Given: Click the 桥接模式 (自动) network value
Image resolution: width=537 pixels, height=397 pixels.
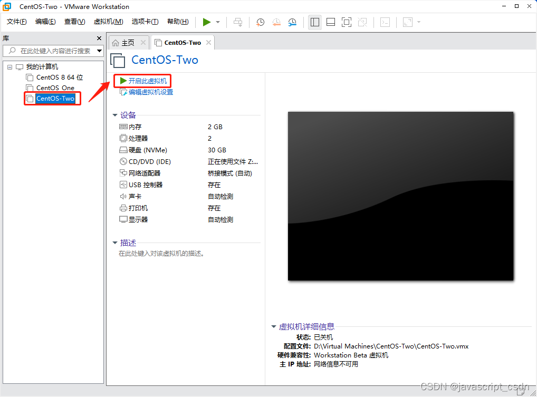Looking at the screenshot, I should (230, 173).
